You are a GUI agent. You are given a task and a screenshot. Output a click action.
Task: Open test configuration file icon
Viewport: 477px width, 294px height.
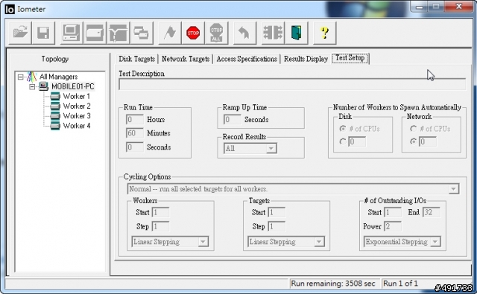point(19,33)
